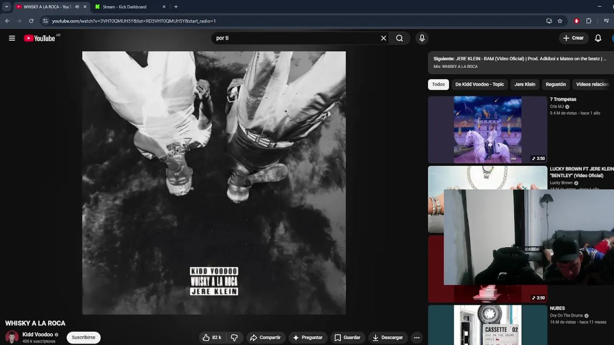Click the album cover video player
The width and height of the screenshot is (614, 345).
(x=214, y=183)
